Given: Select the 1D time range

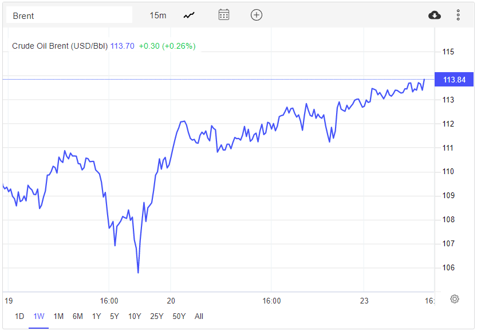Looking at the screenshot, I should pyautogui.click(x=19, y=316).
